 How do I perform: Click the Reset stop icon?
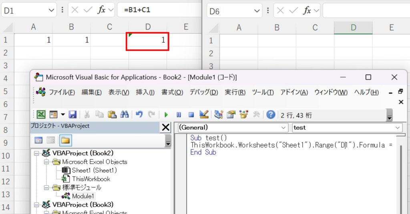pos(191,115)
